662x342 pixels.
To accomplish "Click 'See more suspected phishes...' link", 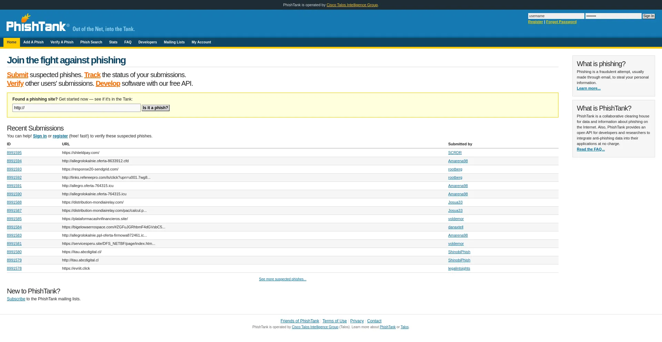I will coord(282,279).
